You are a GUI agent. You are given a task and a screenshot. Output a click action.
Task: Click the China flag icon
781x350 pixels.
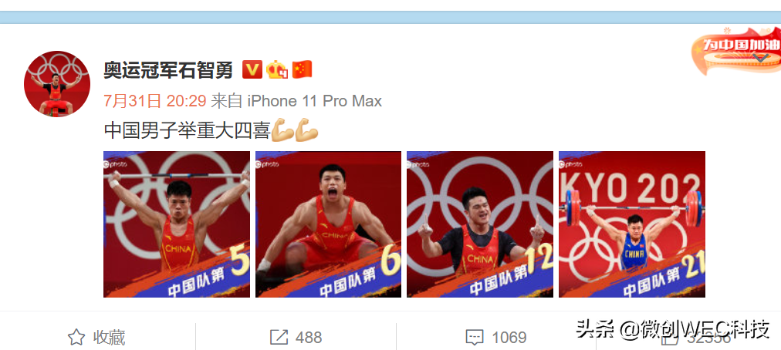pos(302,69)
